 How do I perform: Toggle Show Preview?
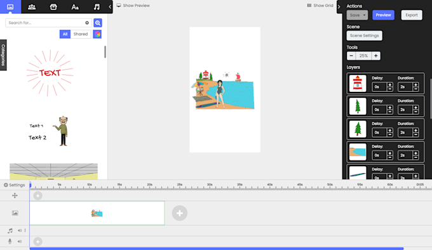133,6
